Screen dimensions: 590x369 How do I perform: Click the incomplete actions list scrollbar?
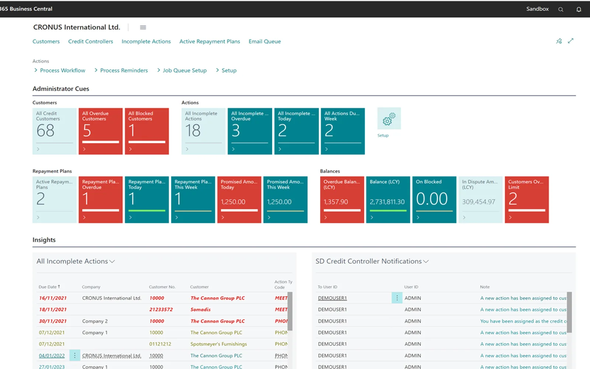tap(290, 311)
